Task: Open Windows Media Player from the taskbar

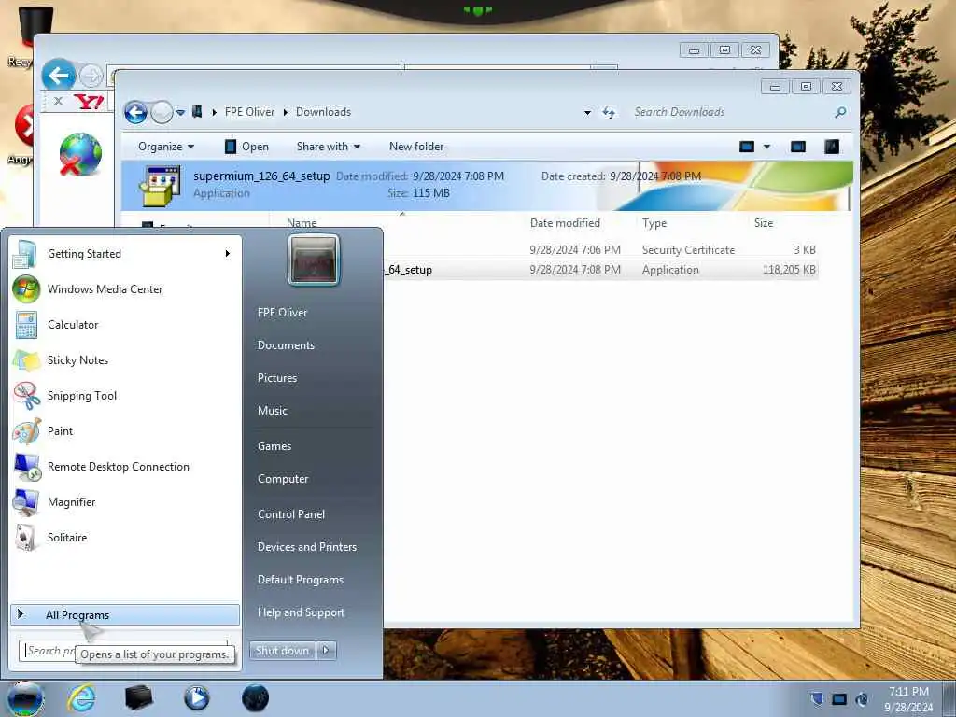Action: (x=196, y=698)
